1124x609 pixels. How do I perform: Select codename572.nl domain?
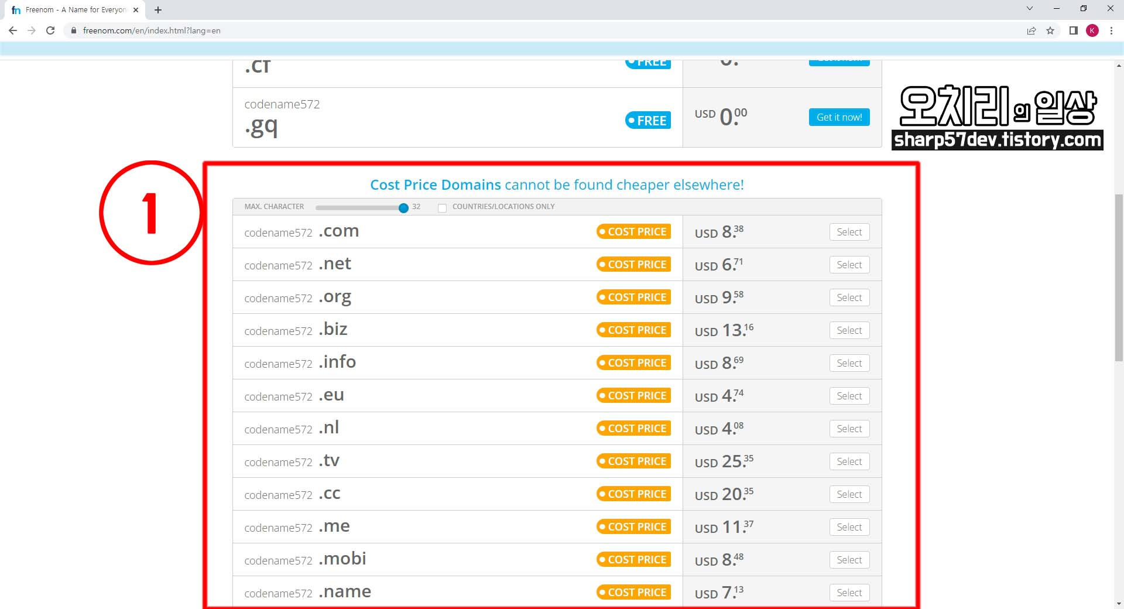pyautogui.click(x=849, y=429)
